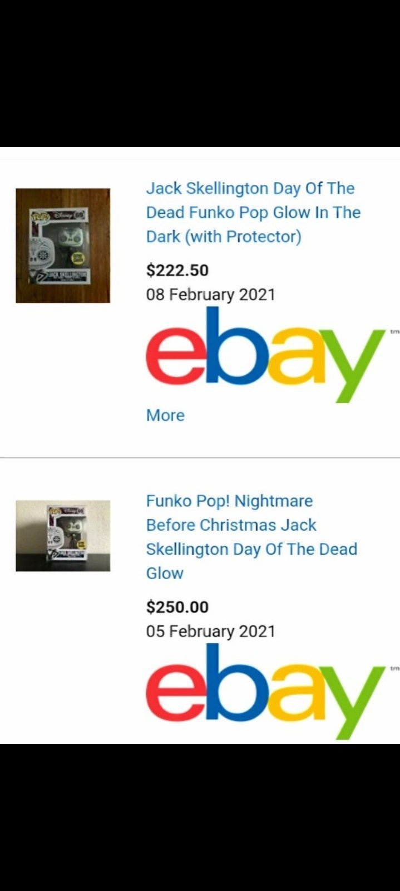Click the 08 February 2021 sale date
400x891 pixels.
(x=211, y=295)
